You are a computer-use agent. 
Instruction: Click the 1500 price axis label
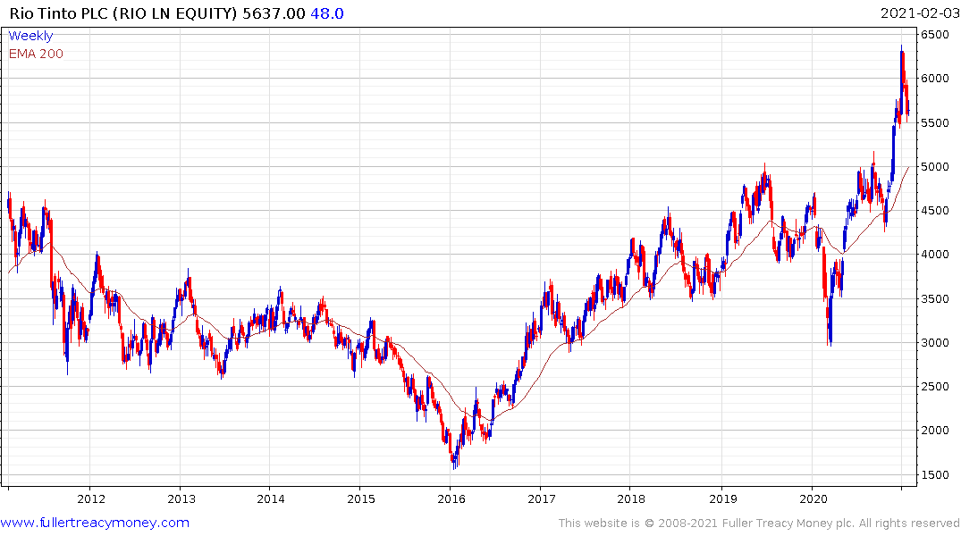935,474
